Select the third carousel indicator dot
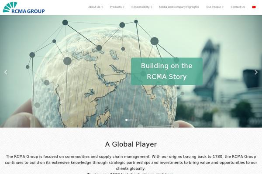 tap(132, 120)
